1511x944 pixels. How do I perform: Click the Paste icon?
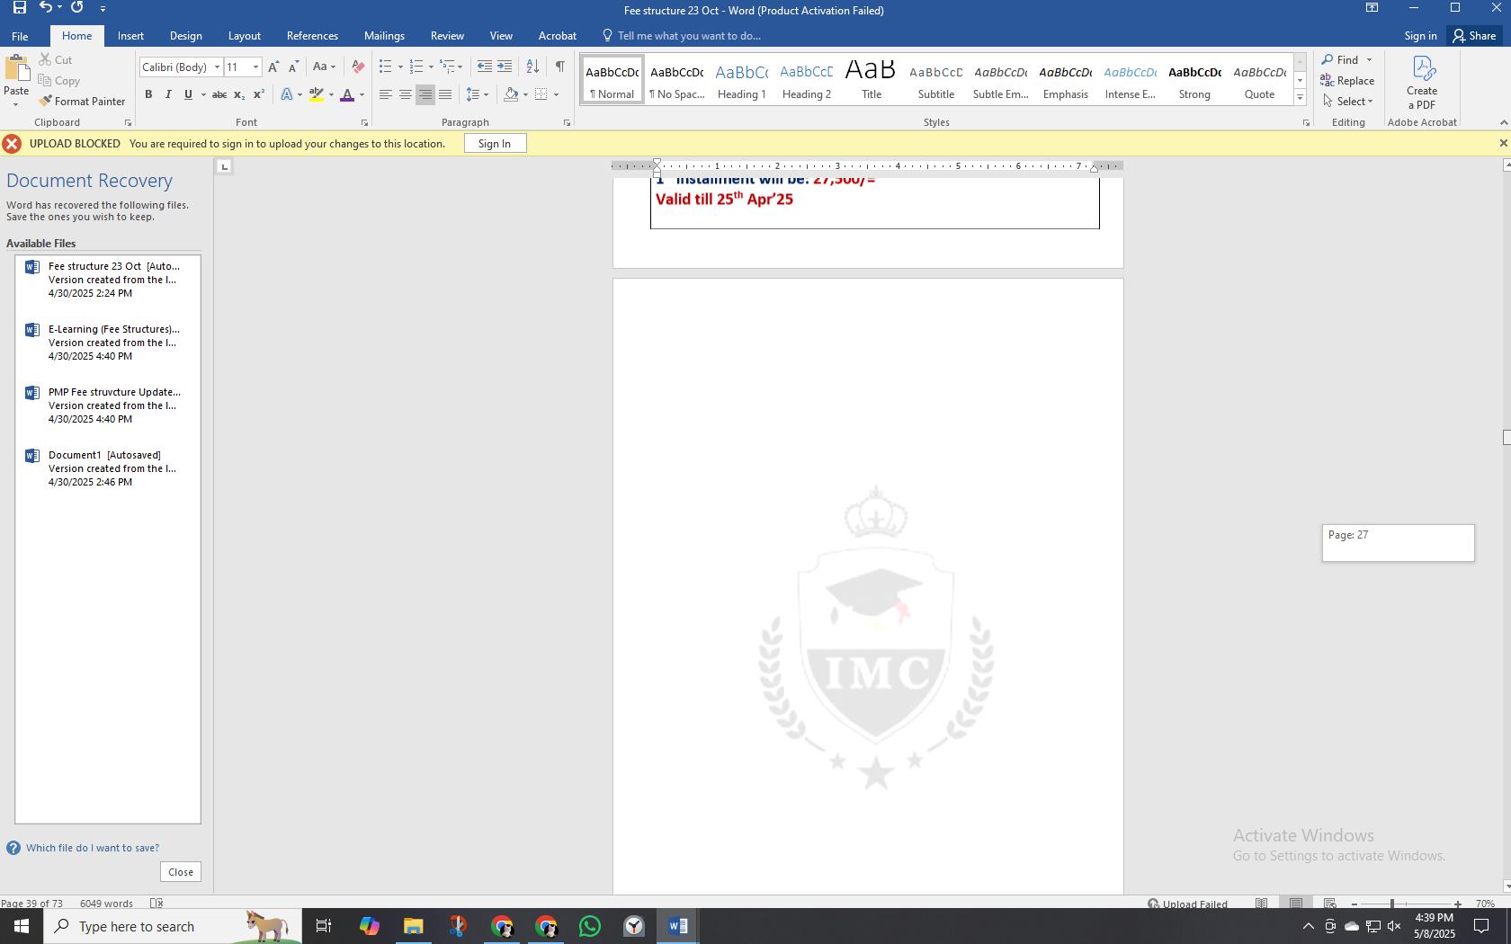point(16,70)
